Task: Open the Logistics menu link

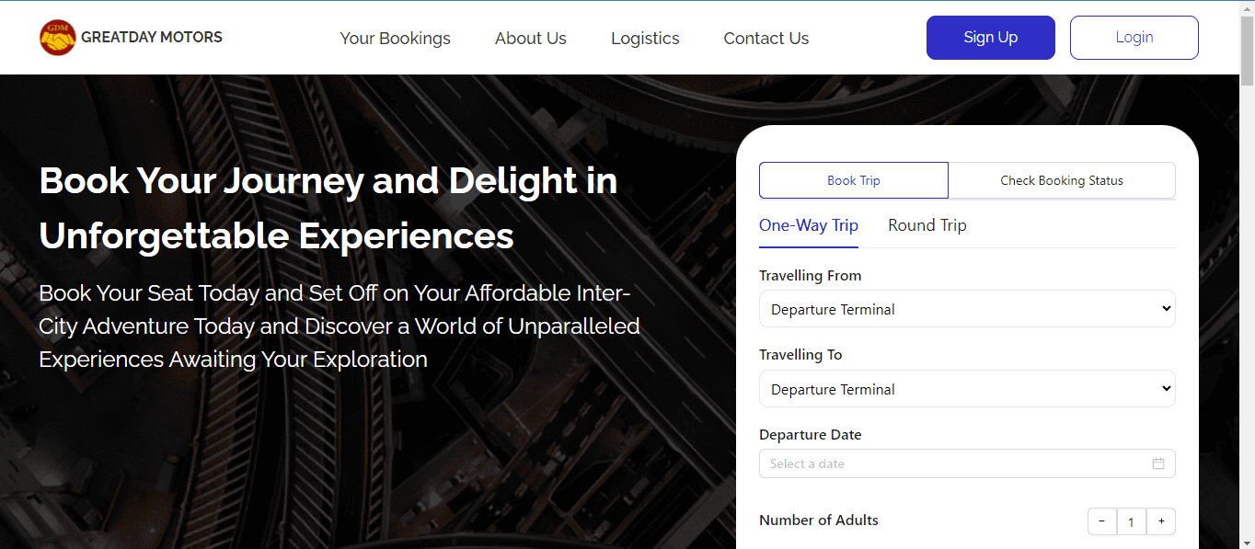Action: pyautogui.click(x=645, y=39)
